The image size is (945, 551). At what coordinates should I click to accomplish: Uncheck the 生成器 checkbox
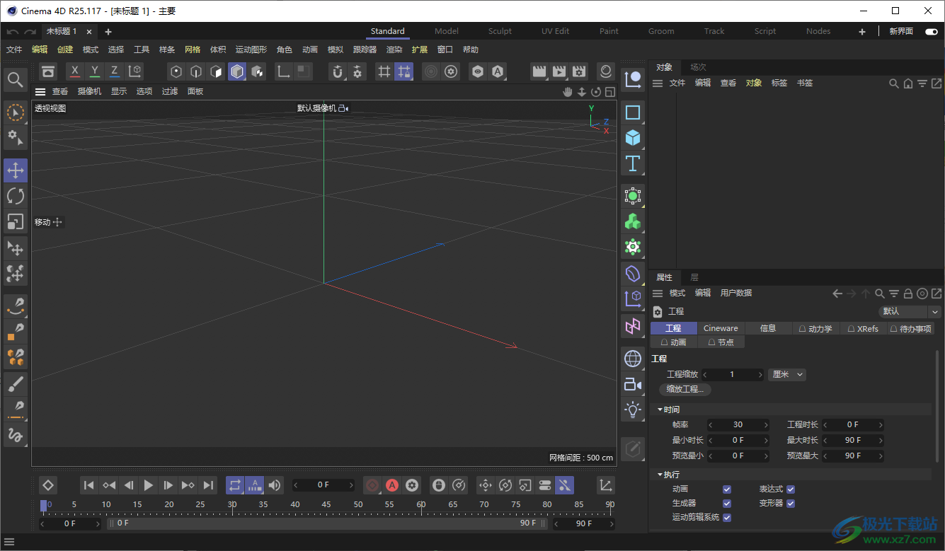[x=727, y=503]
